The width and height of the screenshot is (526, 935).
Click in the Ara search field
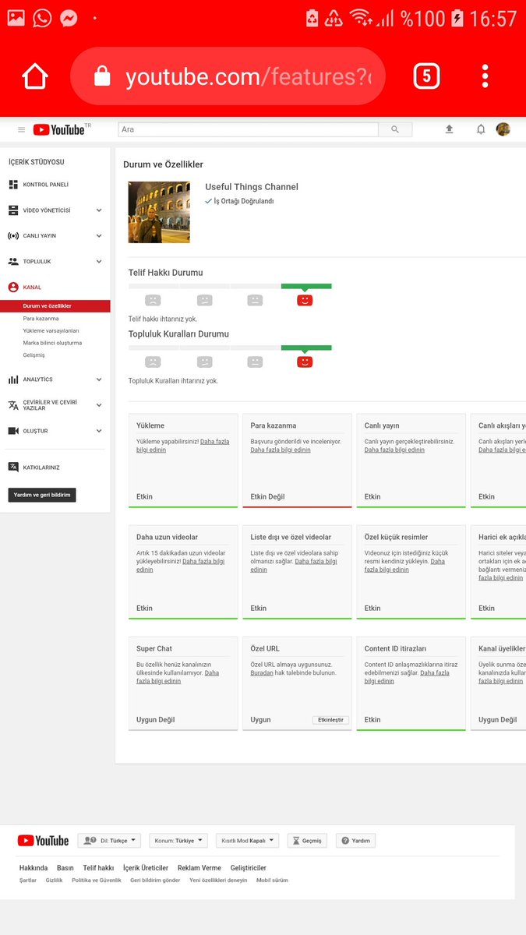coord(248,129)
